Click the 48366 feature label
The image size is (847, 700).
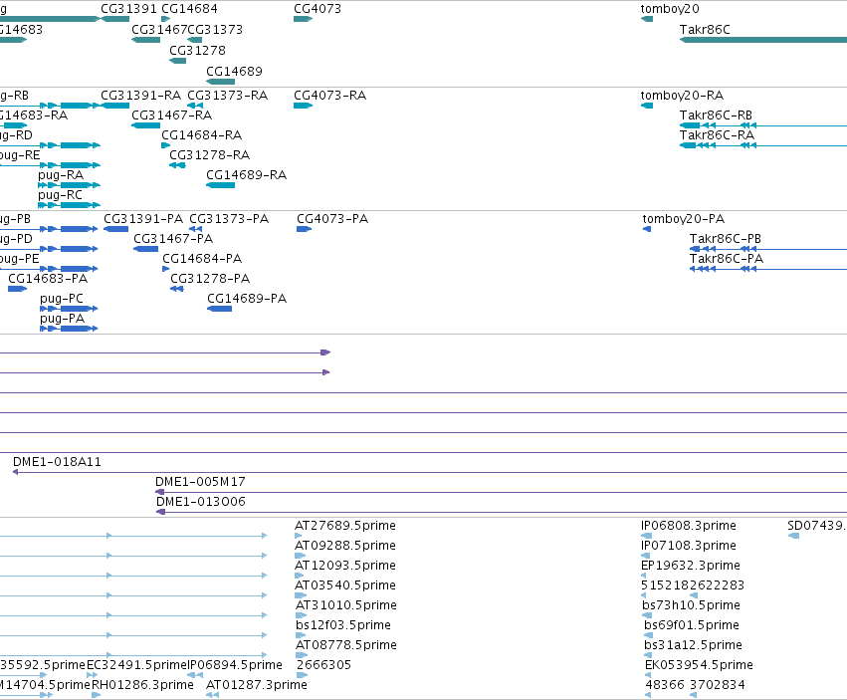point(665,685)
